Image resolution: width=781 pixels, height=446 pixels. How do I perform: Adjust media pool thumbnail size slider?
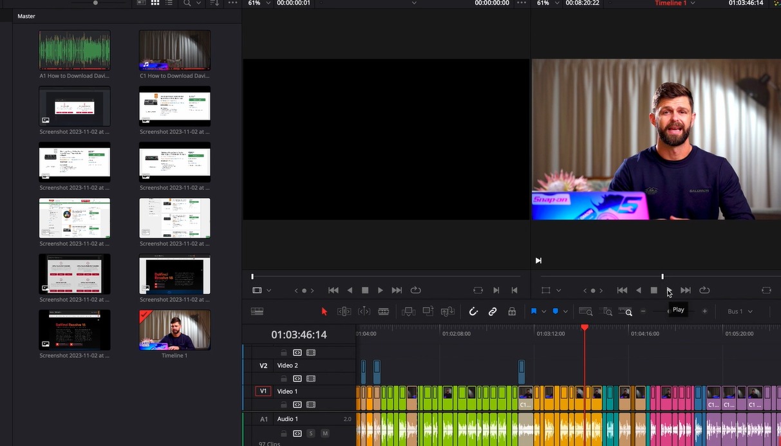click(x=96, y=3)
